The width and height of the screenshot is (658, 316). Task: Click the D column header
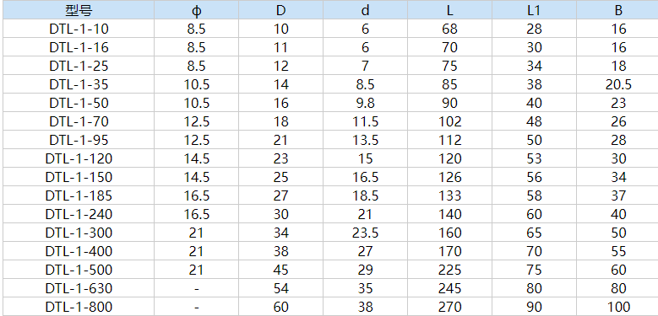[280, 10]
